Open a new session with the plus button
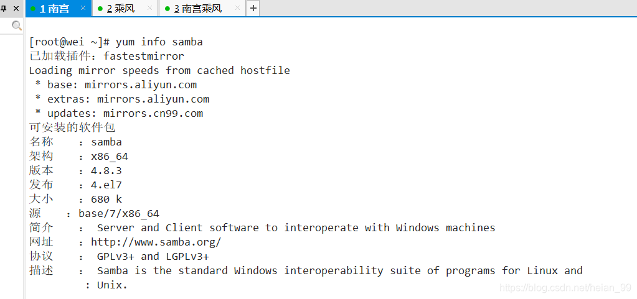Viewport: 637px width, 299px height. click(253, 8)
